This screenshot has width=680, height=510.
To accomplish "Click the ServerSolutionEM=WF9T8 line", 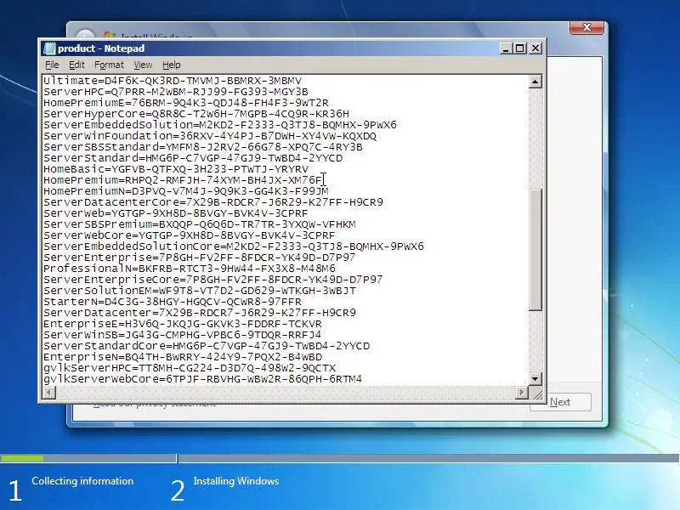I will tap(200, 291).
